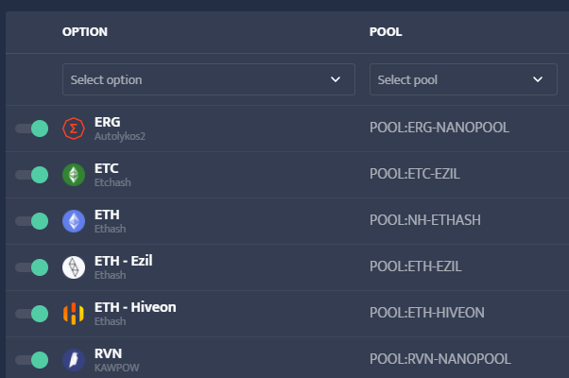Image resolution: width=569 pixels, height=378 pixels.
Task: Turn off the ETC Etchash toggle
Action: point(31,175)
